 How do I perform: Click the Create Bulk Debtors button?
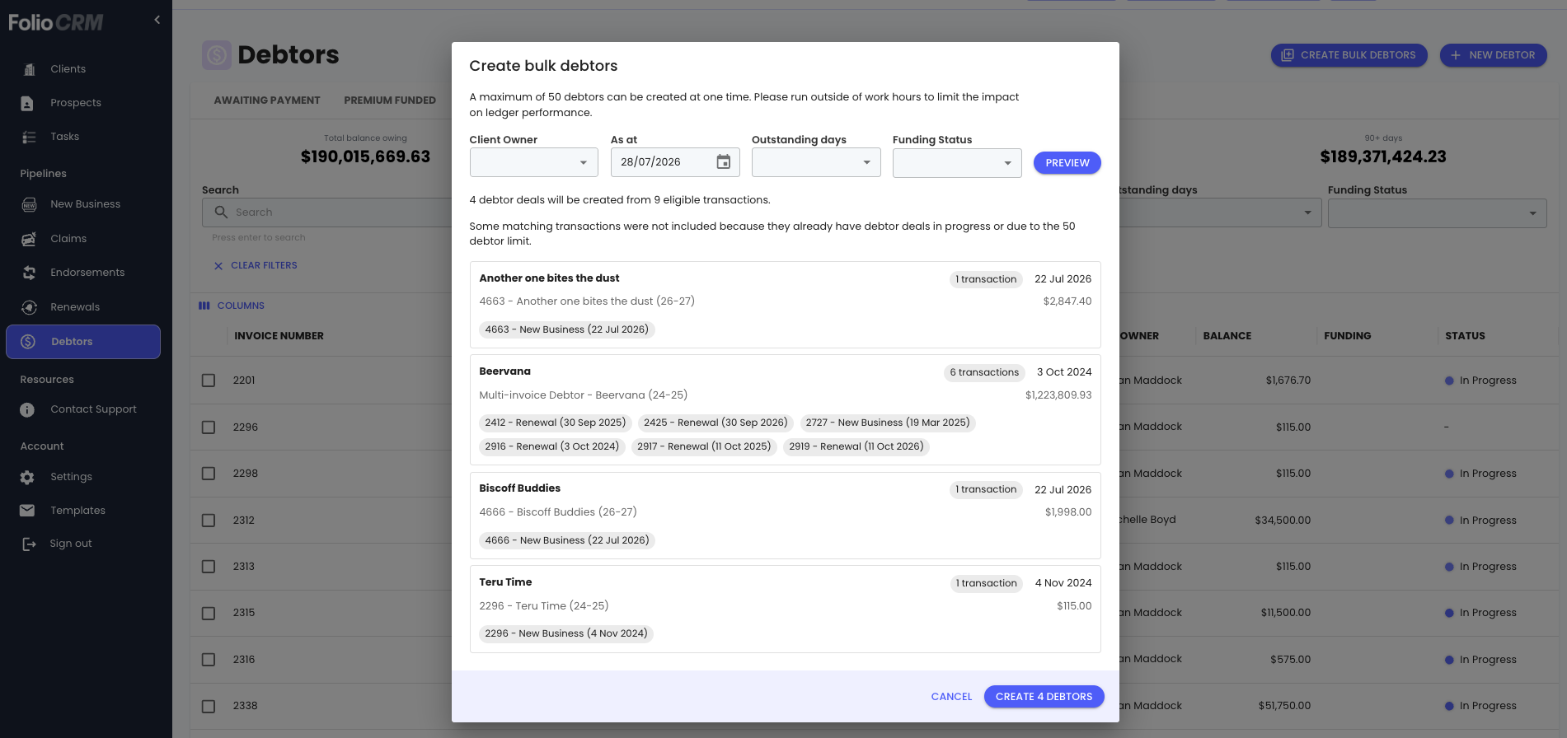click(1349, 55)
